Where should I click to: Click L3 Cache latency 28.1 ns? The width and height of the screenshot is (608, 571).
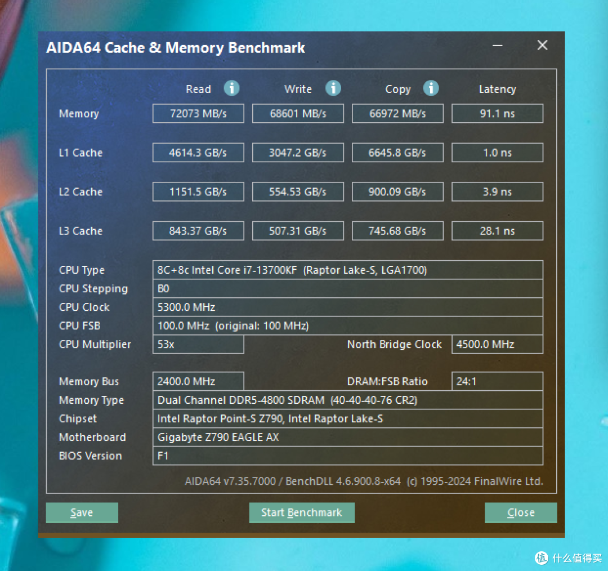tap(497, 231)
